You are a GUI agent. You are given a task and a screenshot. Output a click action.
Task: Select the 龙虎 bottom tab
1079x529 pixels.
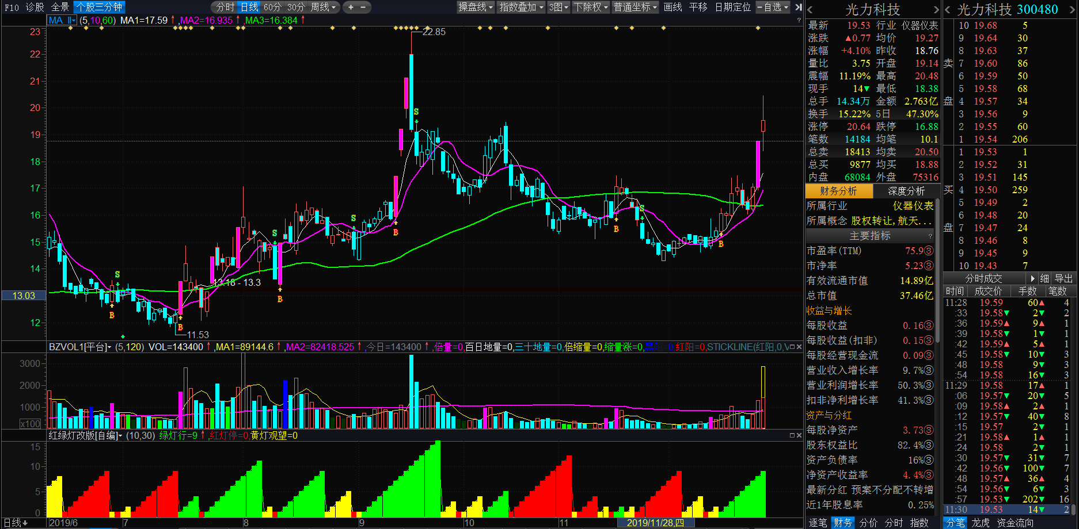pos(981,523)
